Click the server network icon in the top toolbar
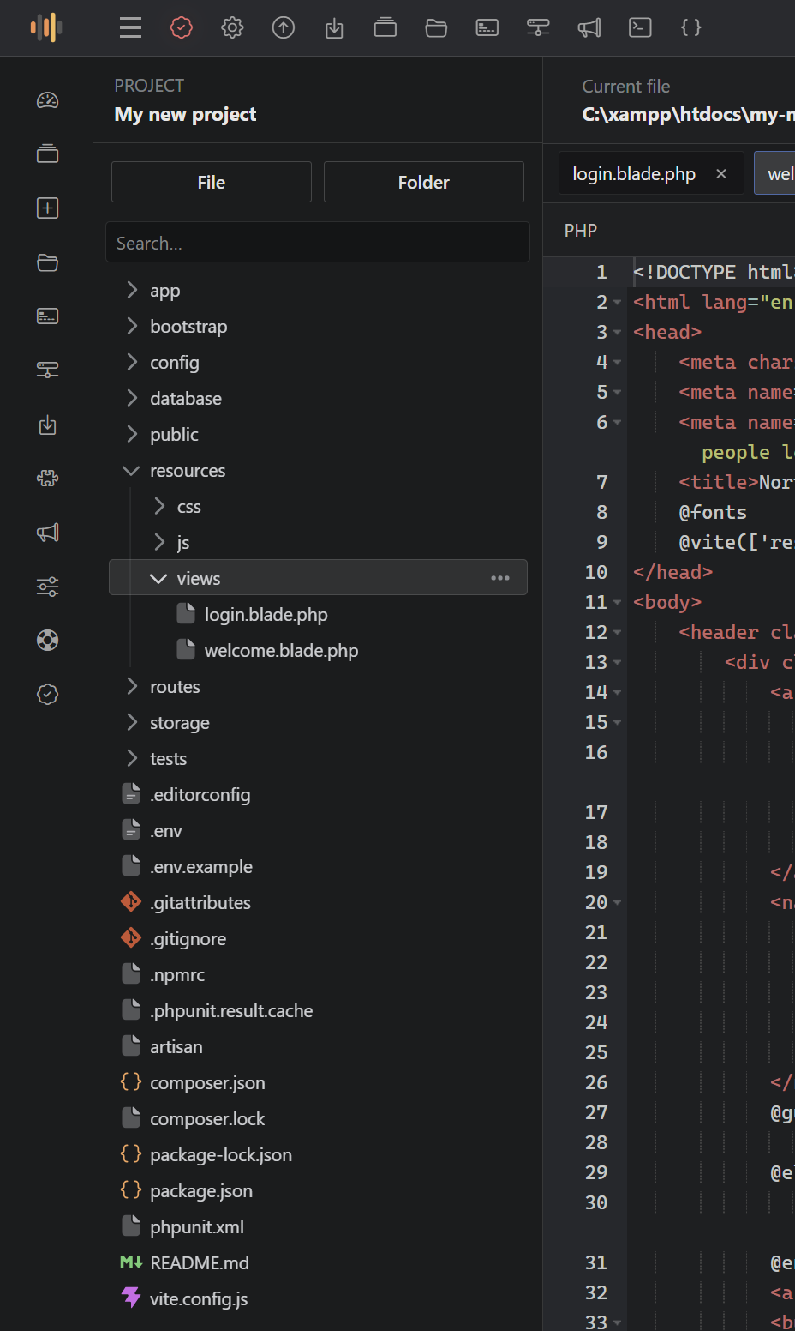The height and width of the screenshot is (1331, 795). coord(538,28)
